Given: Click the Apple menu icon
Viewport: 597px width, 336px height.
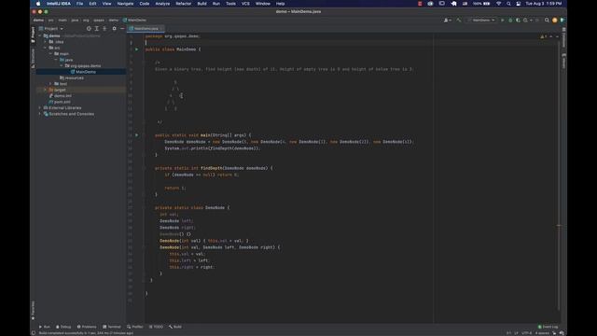Looking at the screenshot, I should point(38,4).
